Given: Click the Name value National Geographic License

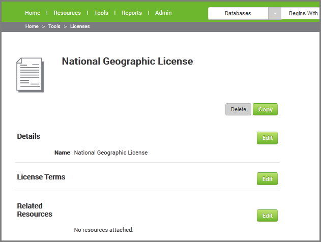Looking at the screenshot, I should 111,153.
